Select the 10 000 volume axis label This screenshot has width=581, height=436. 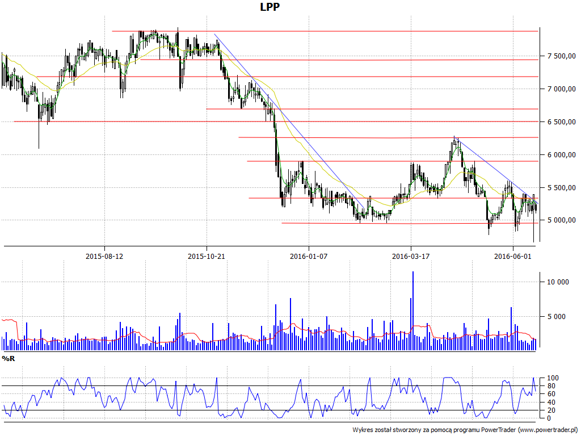[558, 282]
